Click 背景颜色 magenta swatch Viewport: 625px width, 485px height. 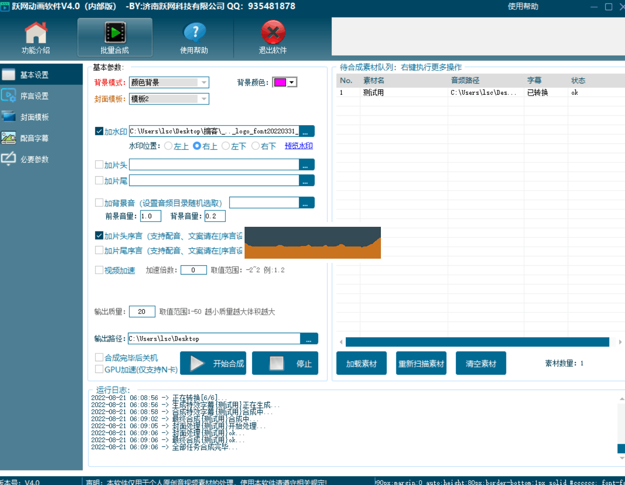click(x=280, y=82)
